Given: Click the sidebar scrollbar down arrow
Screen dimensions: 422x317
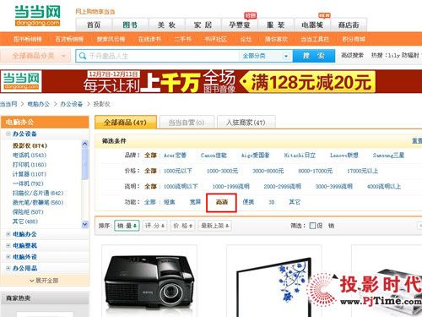Looking at the screenshot, I should click(x=84, y=224).
